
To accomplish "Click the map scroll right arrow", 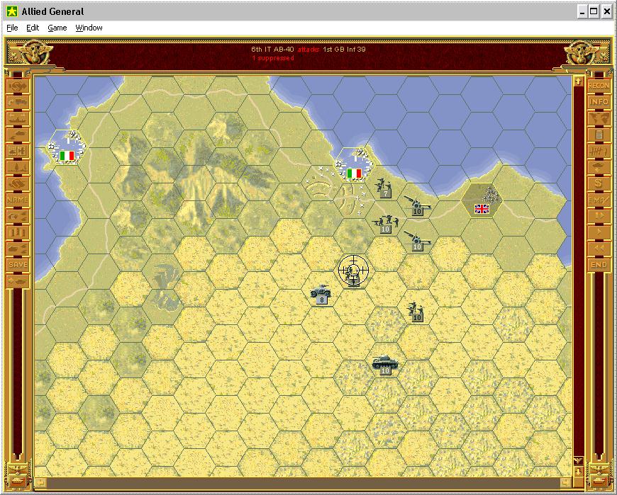I will tap(565, 482).
